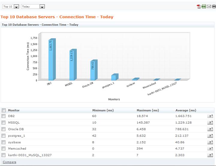Click the Compare link
This screenshot has height=166, width=216.
pos(10,162)
